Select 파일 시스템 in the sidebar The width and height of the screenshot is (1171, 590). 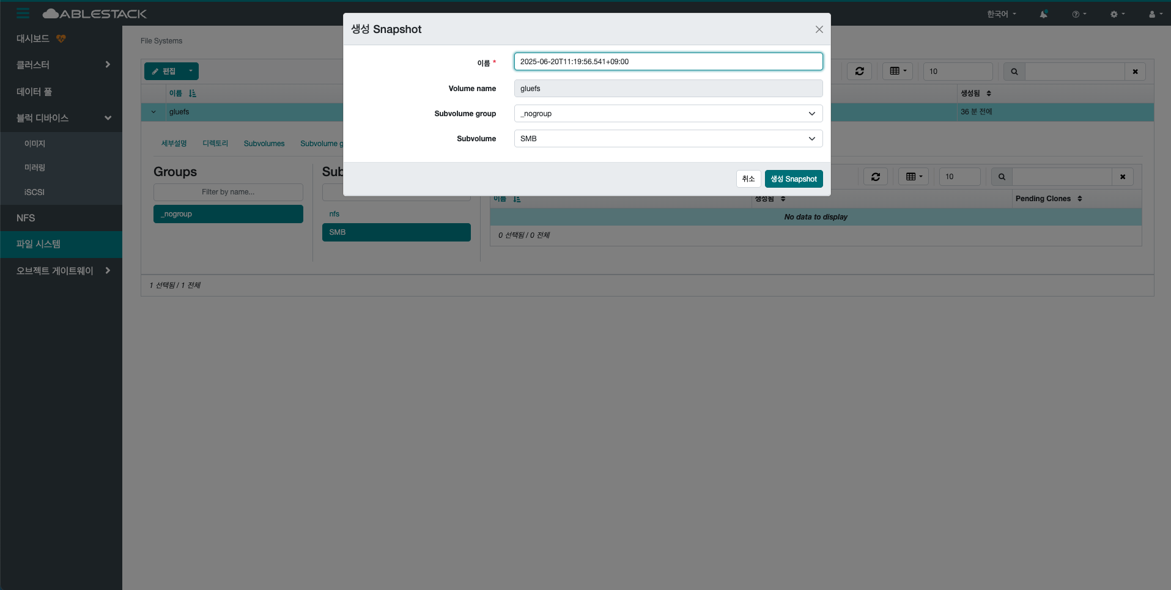point(61,244)
